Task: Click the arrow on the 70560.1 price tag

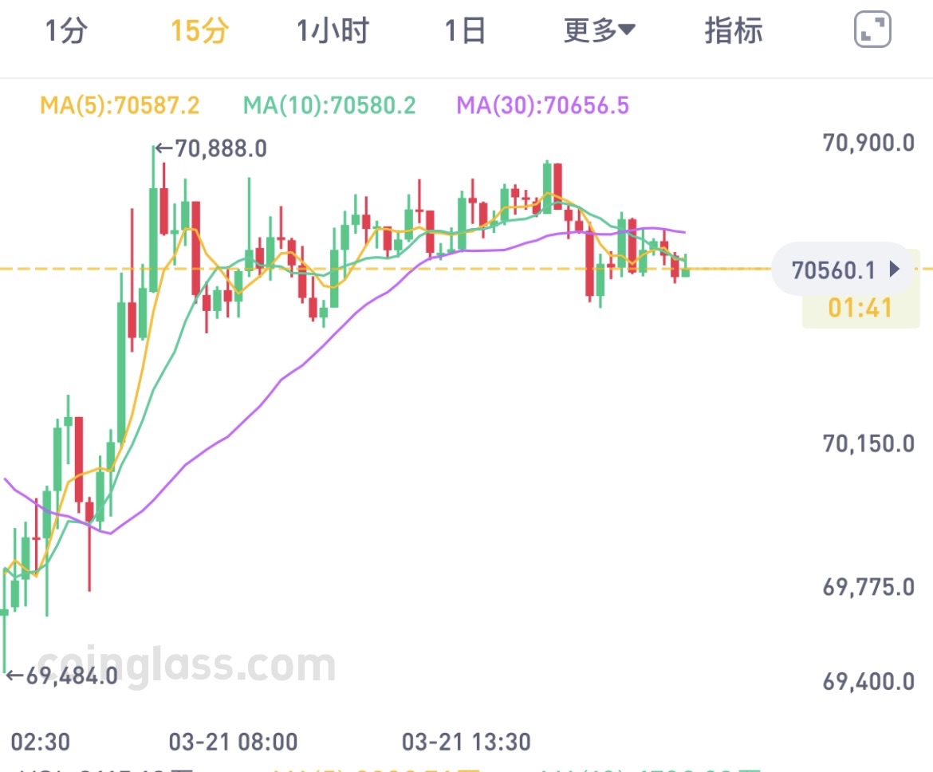Action: click(x=894, y=270)
